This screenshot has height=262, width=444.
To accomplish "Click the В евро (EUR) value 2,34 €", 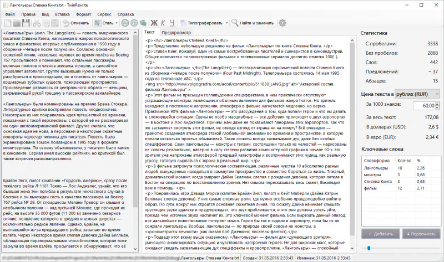I will click(432, 137).
